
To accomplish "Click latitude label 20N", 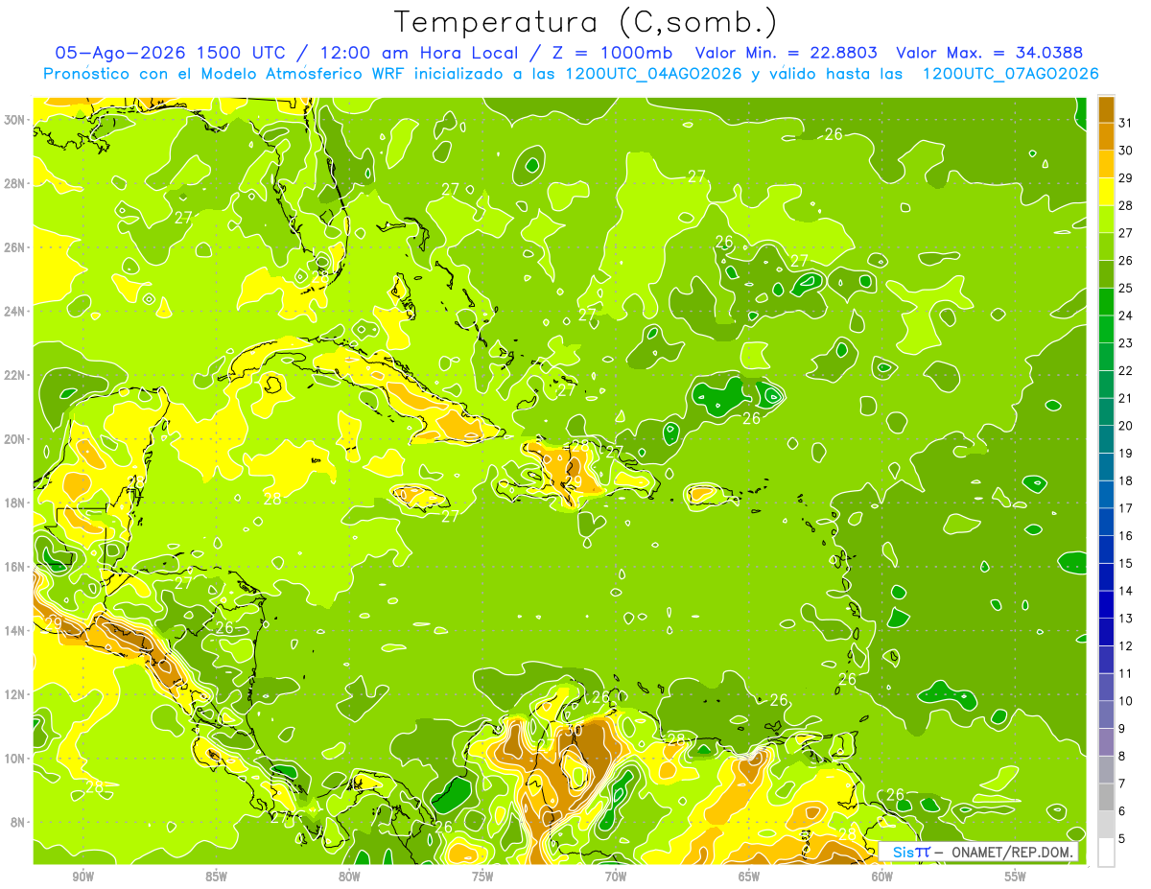I will pyautogui.click(x=15, y=438).
